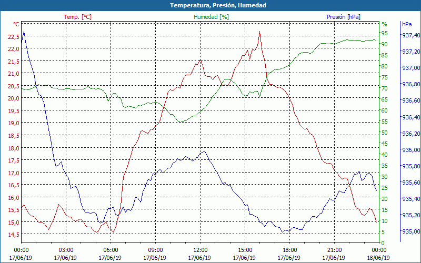
Task: Click the 21,0 temperature axis value
Action: 14,74
